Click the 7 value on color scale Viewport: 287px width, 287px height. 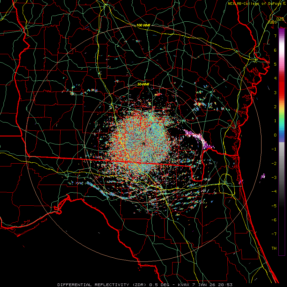coord(275,36)
